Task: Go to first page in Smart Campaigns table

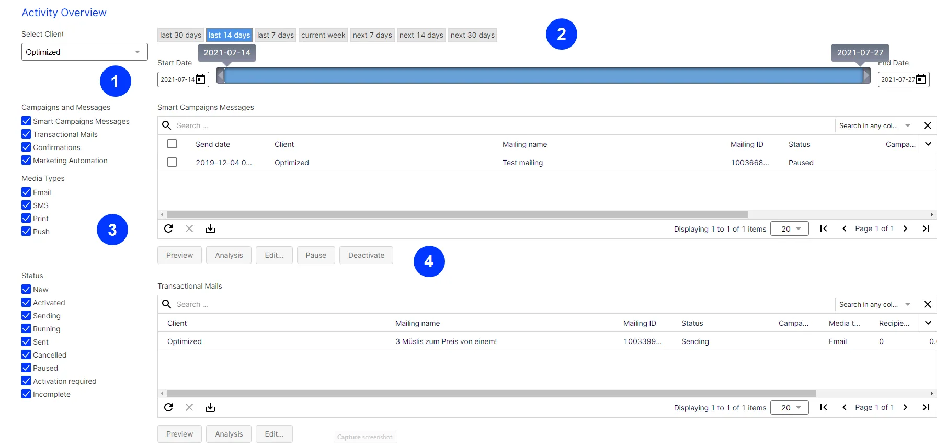Action: [x=824, y=228]
